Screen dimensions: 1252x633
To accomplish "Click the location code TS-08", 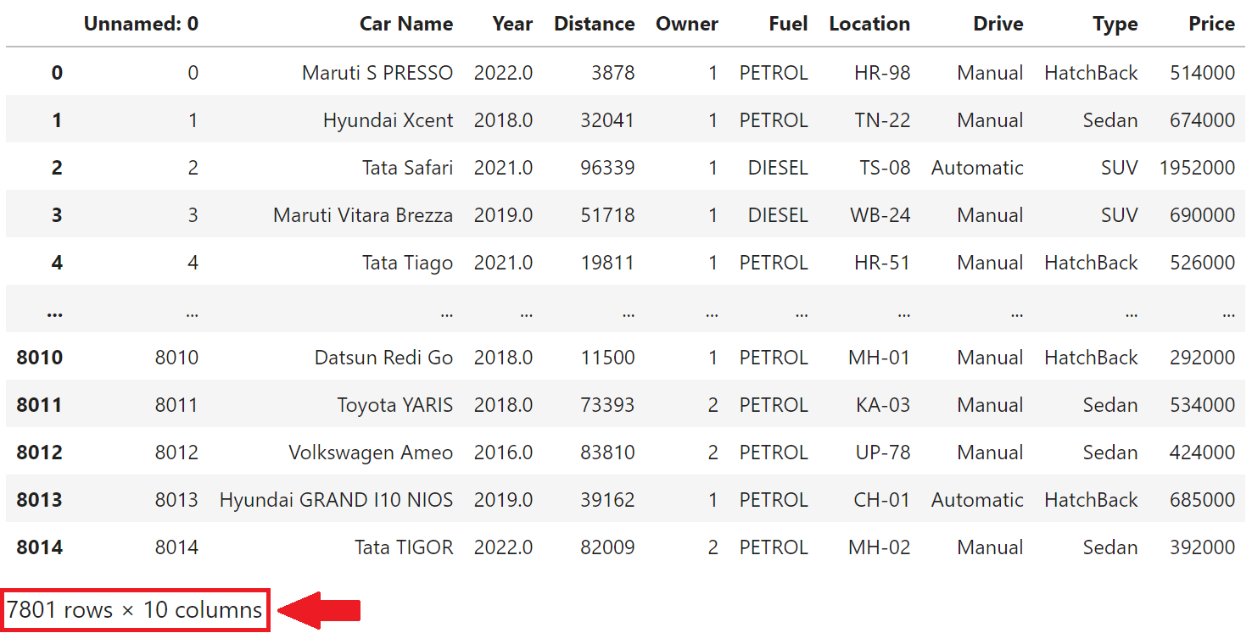I will pos(885,168).
